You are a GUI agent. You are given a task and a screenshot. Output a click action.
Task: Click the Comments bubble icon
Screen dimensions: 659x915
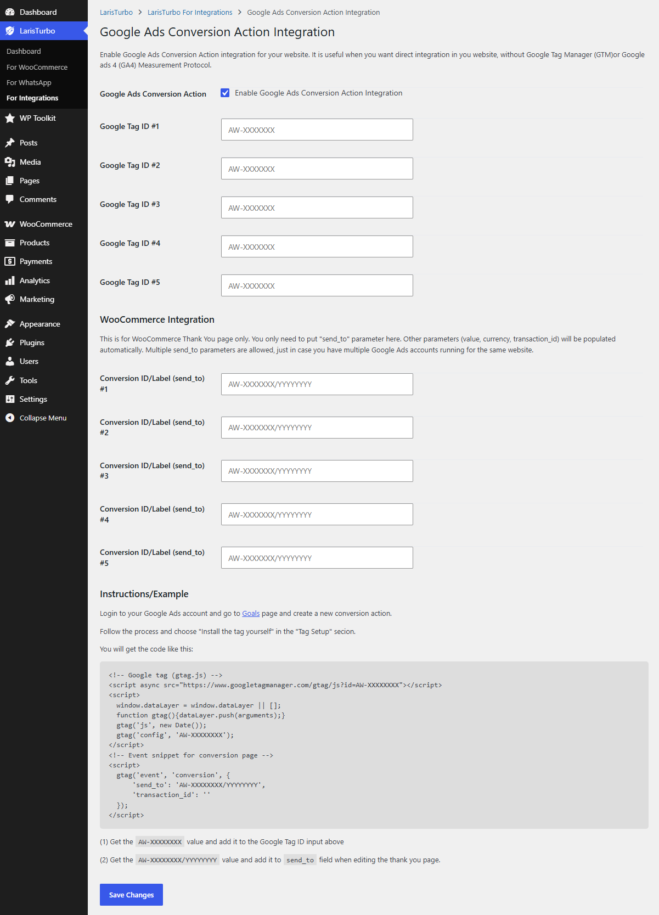[10, 199]
